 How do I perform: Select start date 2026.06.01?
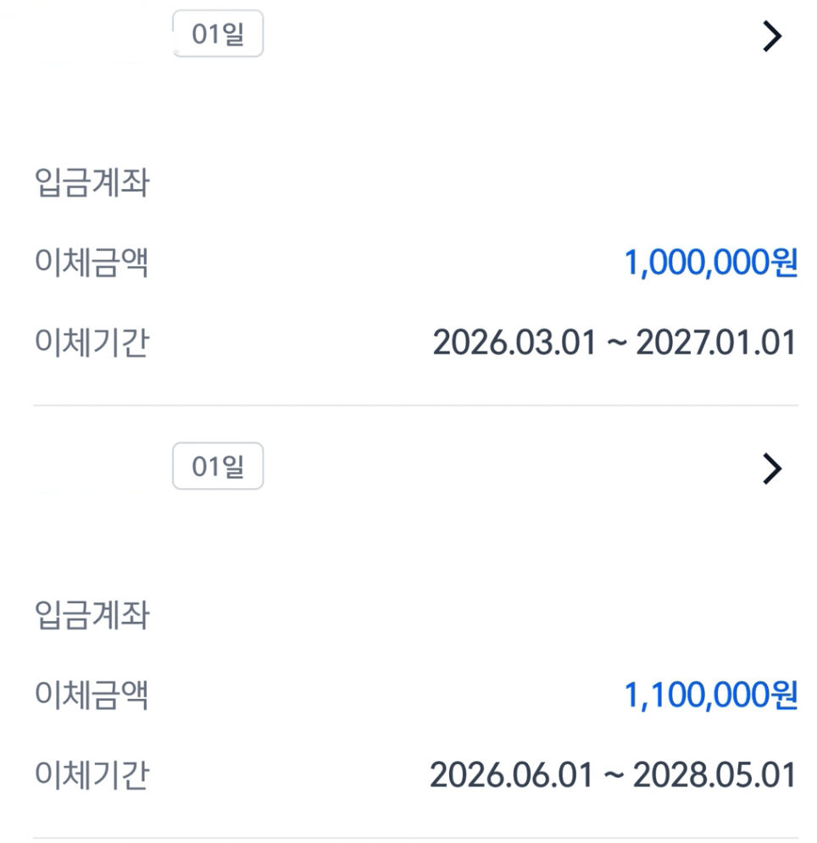pyautogui.click(x=512, y=775)
